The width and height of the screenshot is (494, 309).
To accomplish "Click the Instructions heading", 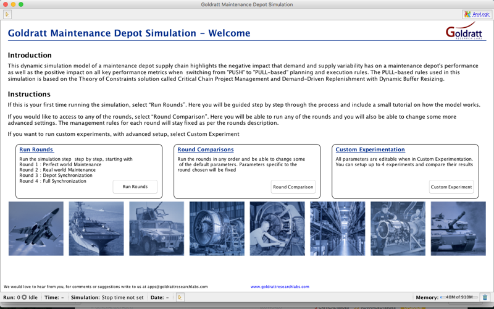I will (29, 95).
